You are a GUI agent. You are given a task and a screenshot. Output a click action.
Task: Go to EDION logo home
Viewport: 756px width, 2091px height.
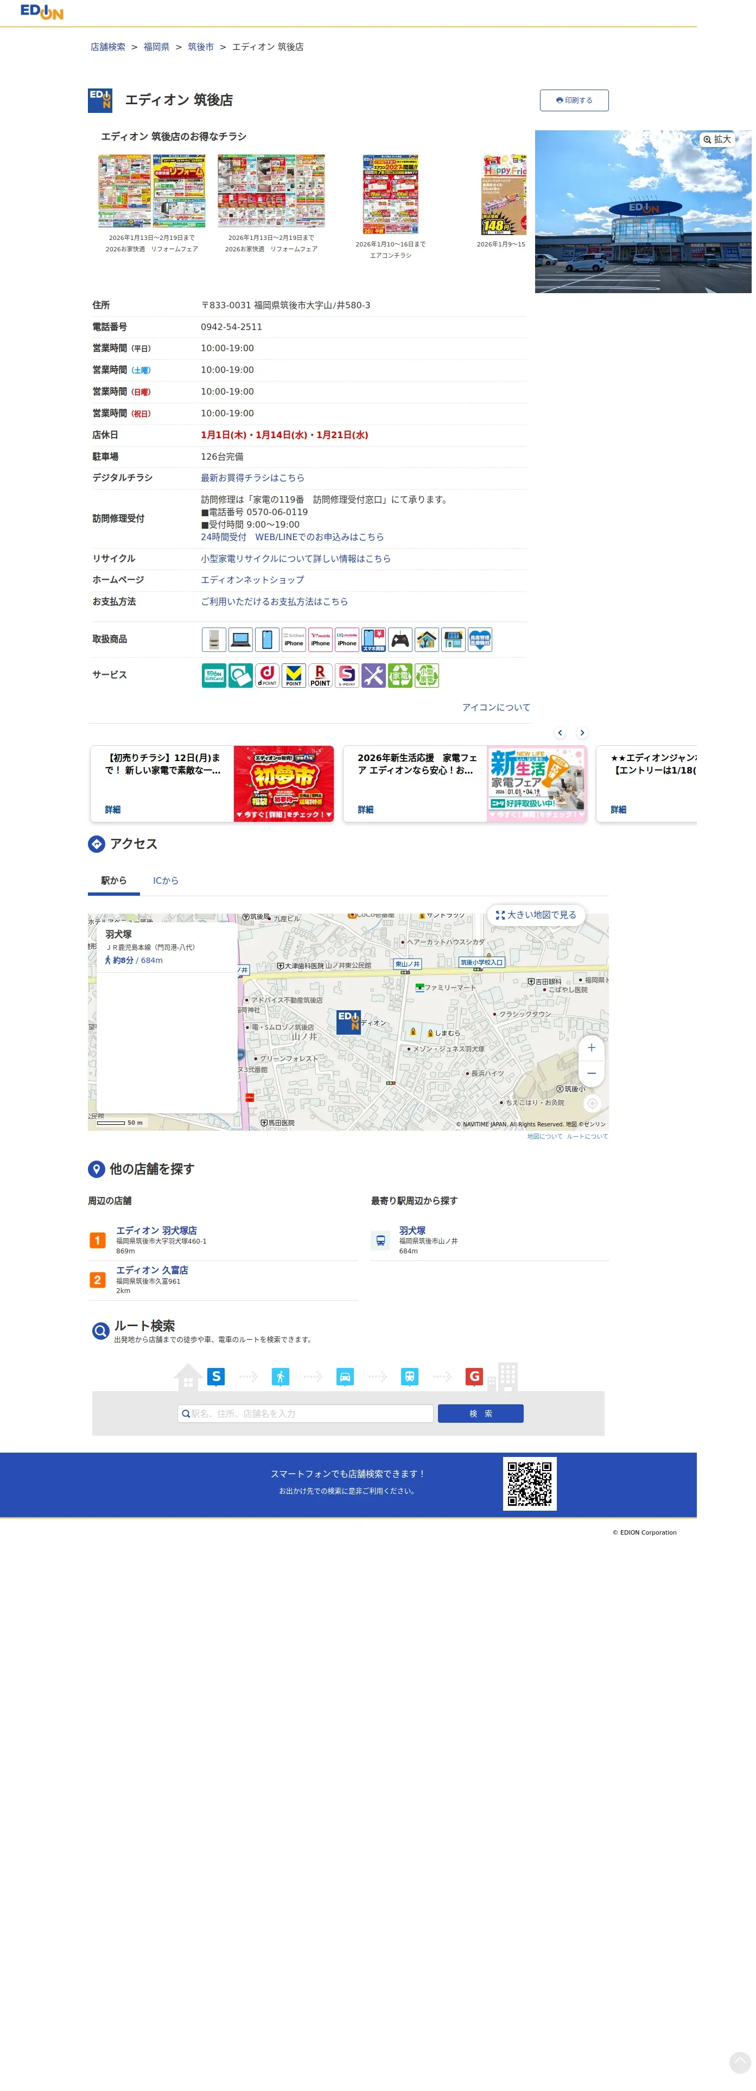[x=41, y=11]
